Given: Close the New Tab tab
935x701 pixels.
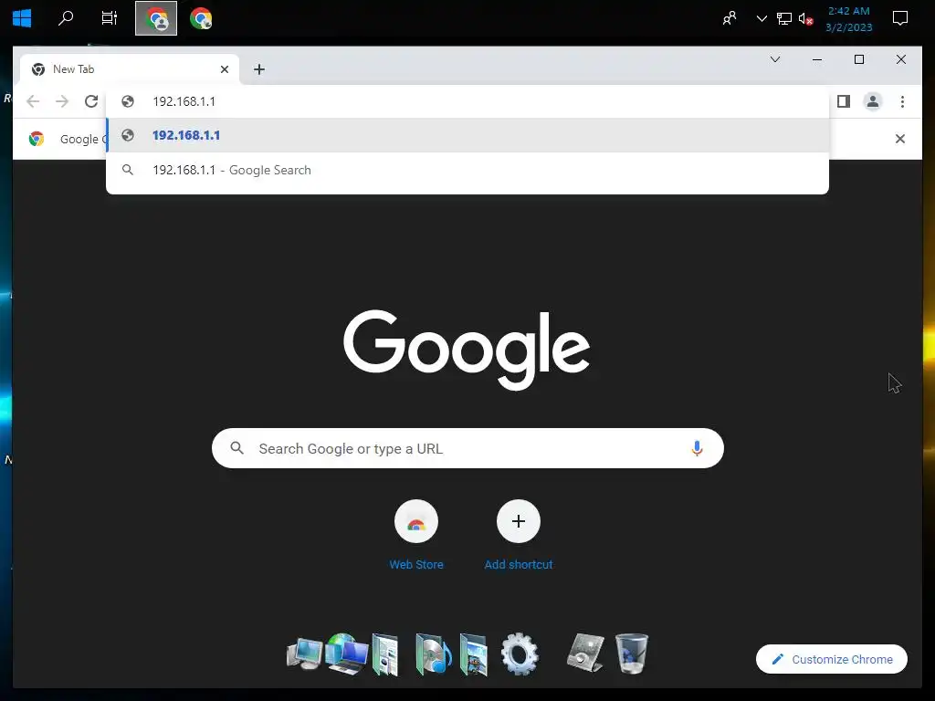Looking at the screenshot, I should coord(225,69).
